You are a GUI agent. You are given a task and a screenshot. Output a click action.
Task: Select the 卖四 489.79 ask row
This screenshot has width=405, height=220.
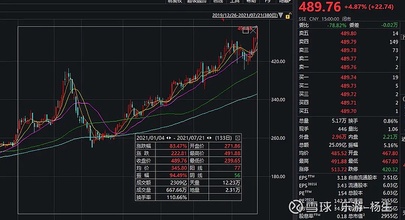tap(348, 42)
